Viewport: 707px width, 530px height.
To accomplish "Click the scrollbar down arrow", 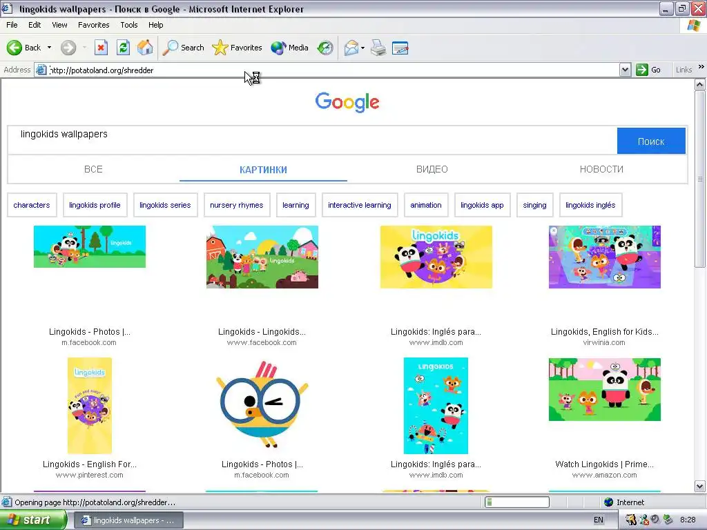I will 700,487.
